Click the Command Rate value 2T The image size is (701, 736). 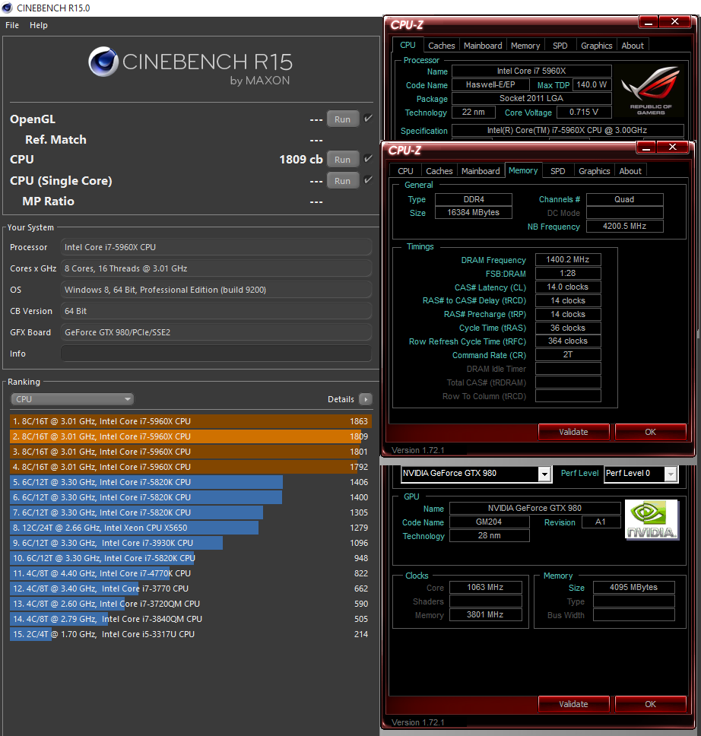[x=568, y=355]
